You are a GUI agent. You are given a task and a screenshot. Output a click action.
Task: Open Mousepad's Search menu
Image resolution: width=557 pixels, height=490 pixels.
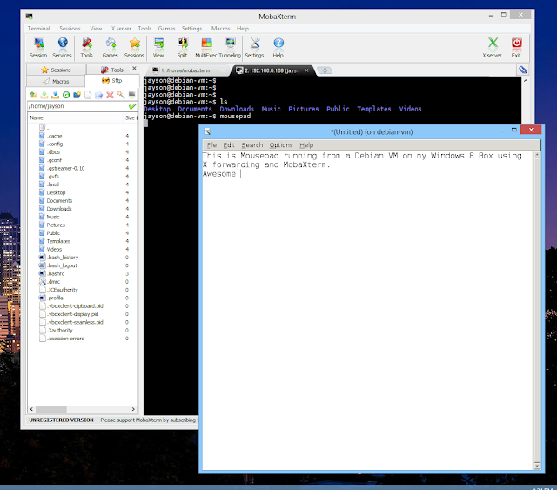pyautogui.click(x=252, y=145)
